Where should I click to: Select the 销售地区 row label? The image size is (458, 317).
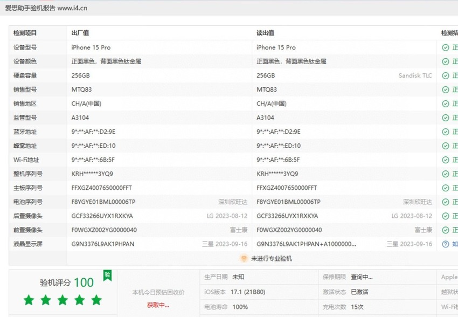tap(25, 104)
